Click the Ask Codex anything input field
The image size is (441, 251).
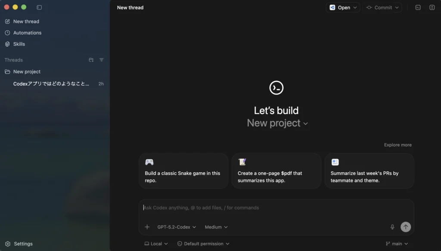tap(276, 208)
